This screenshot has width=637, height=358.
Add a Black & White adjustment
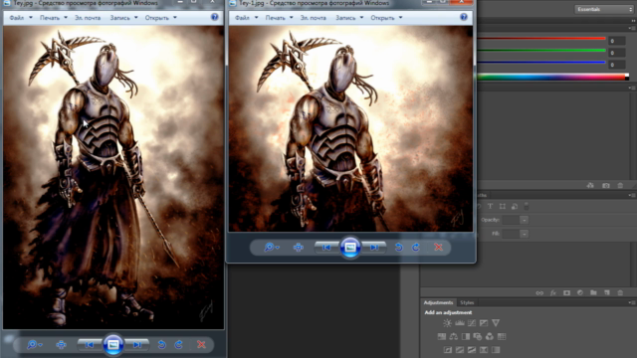466,336
